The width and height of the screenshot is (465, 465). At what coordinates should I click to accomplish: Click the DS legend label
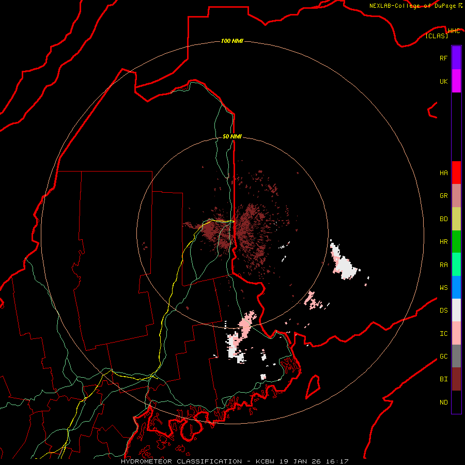pyautogui.click(x=443, y=311)
